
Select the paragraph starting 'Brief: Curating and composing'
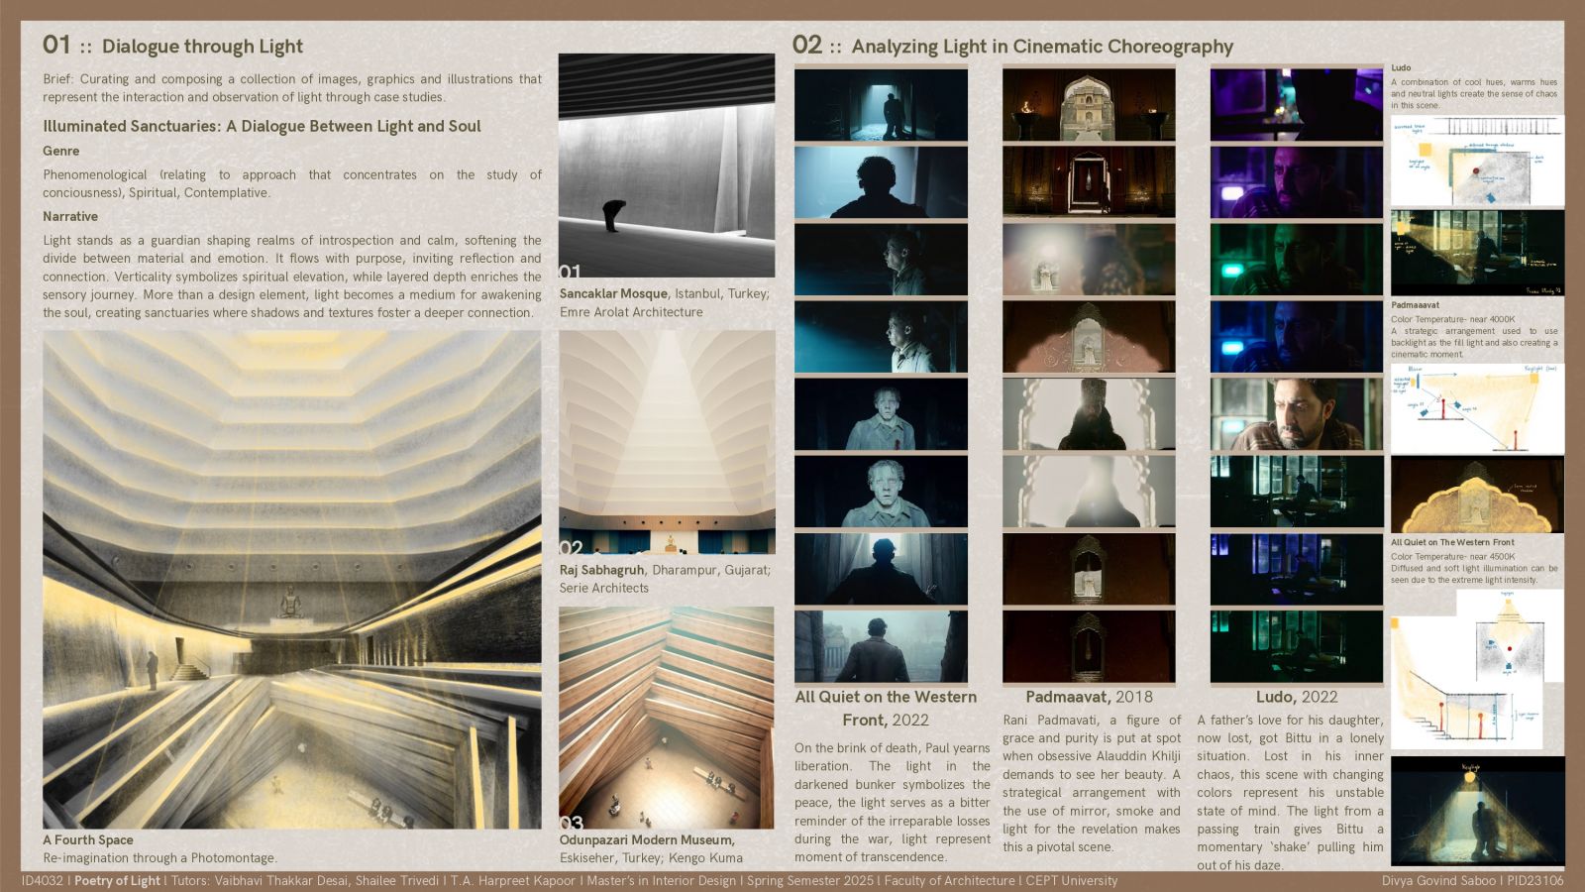click(x=292, y=88)
